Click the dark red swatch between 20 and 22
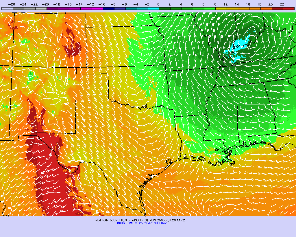This screenshot has width=296, height=237. pyautogui.click(x=277, y=8)
